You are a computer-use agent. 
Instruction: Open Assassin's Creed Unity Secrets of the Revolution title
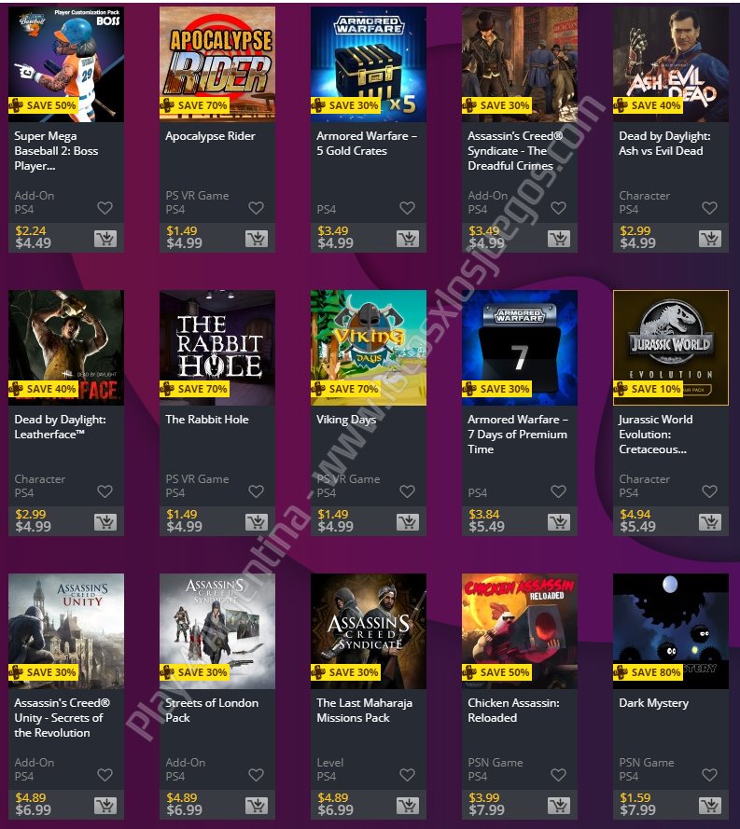pos(62,717)
